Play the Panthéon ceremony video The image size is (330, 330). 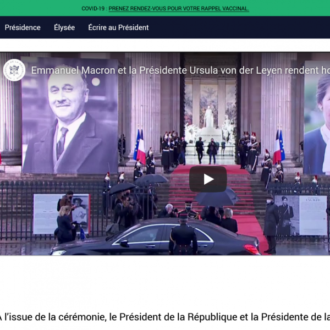[208, 179]
